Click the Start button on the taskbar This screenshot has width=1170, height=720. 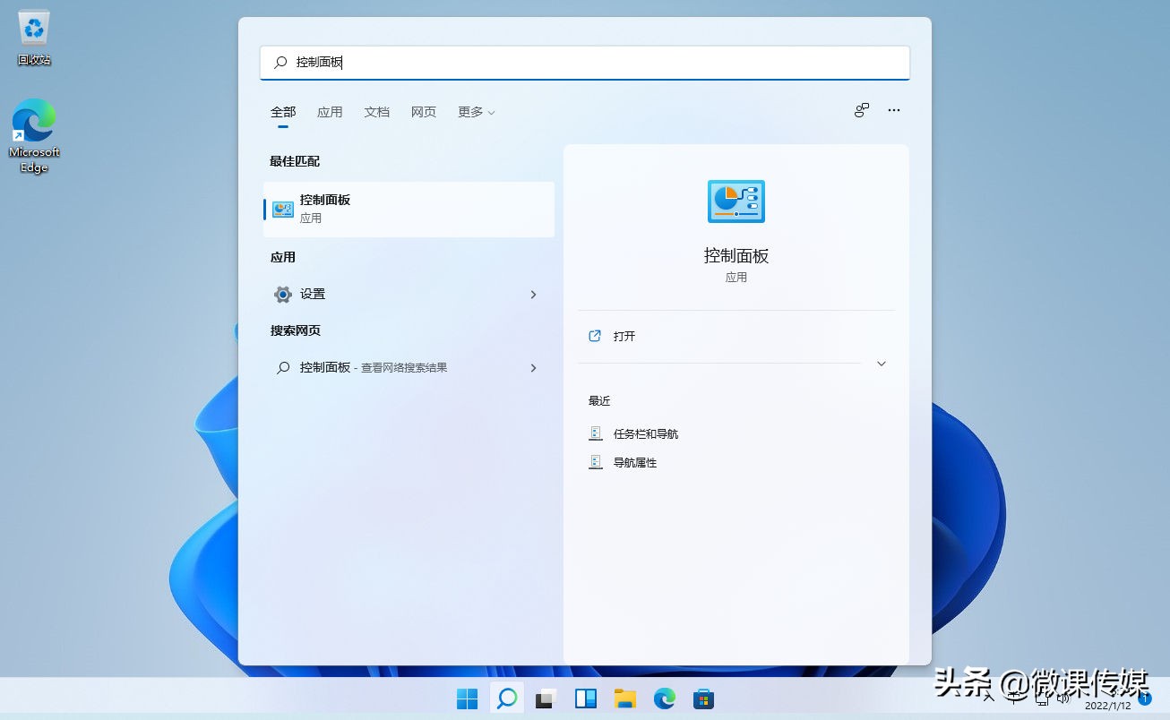coord(467,698)
